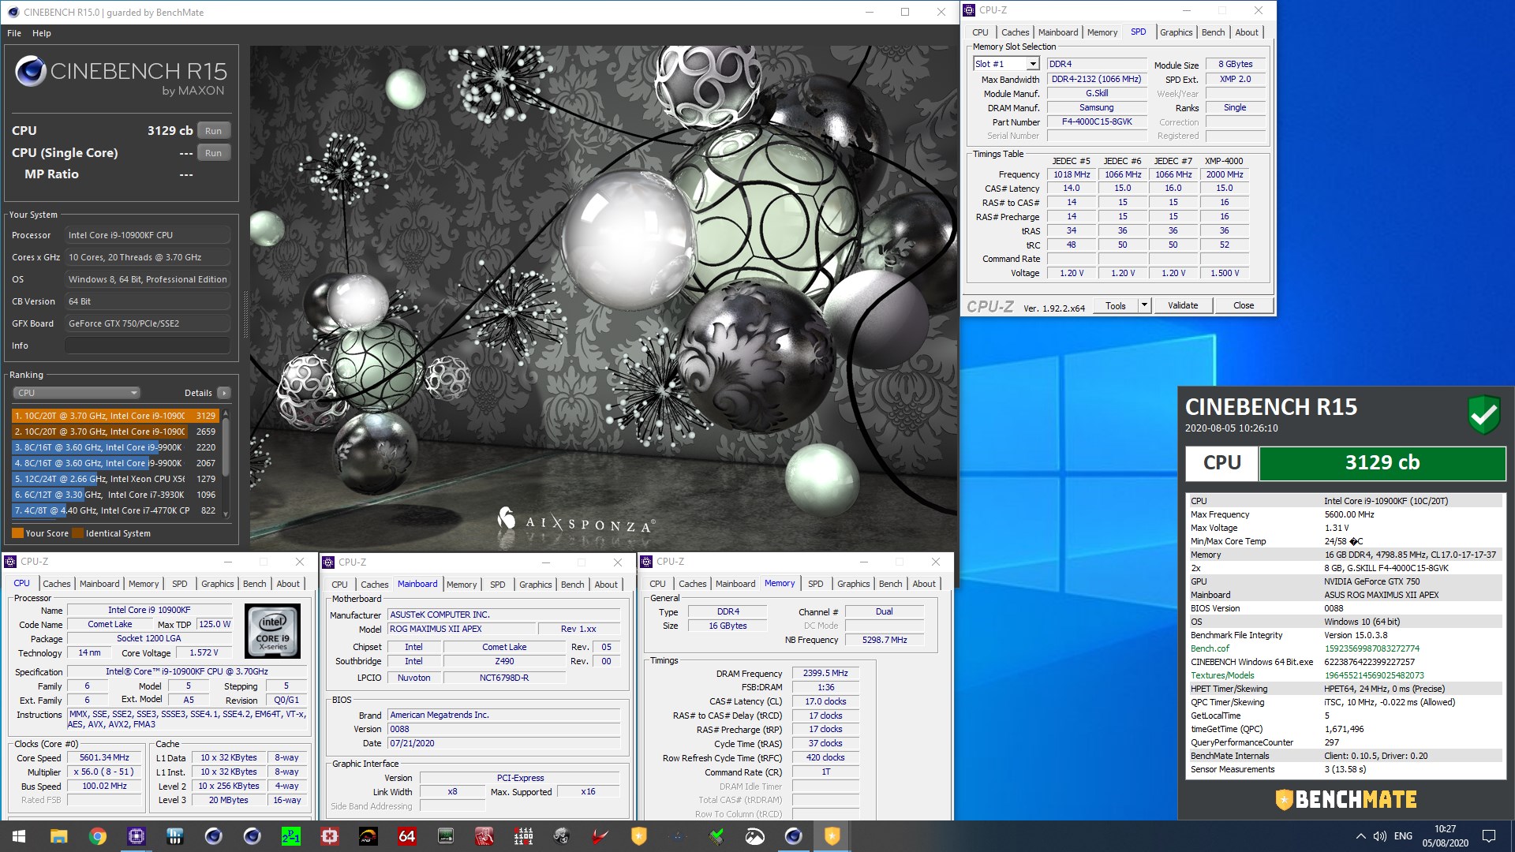Click Identical System legend swatch
The height and width of the screenshot is (852, 1515).
(x=77, y=533)
